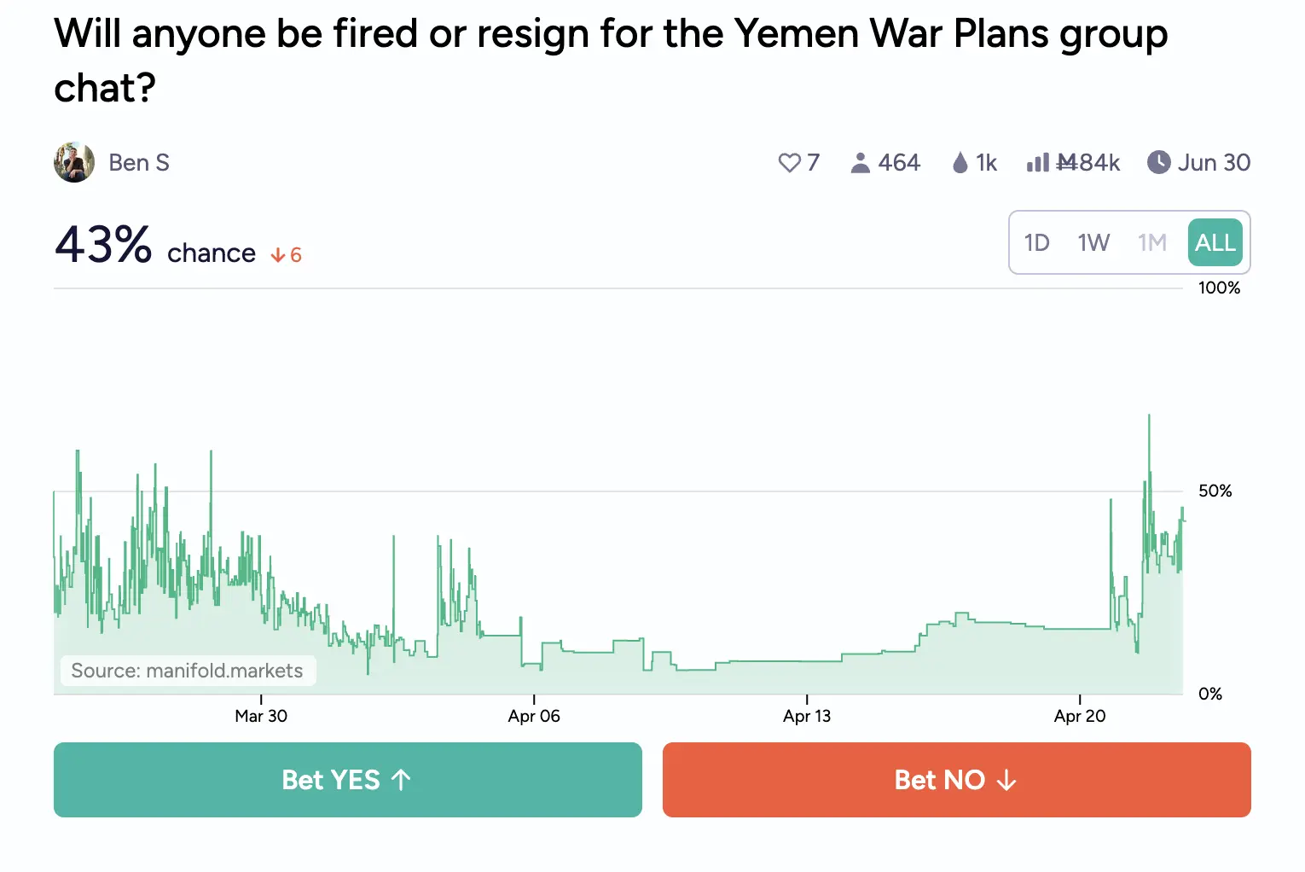Open Ben S profile avatar
The image size is (1305, 872).
[x=74, y=162]
